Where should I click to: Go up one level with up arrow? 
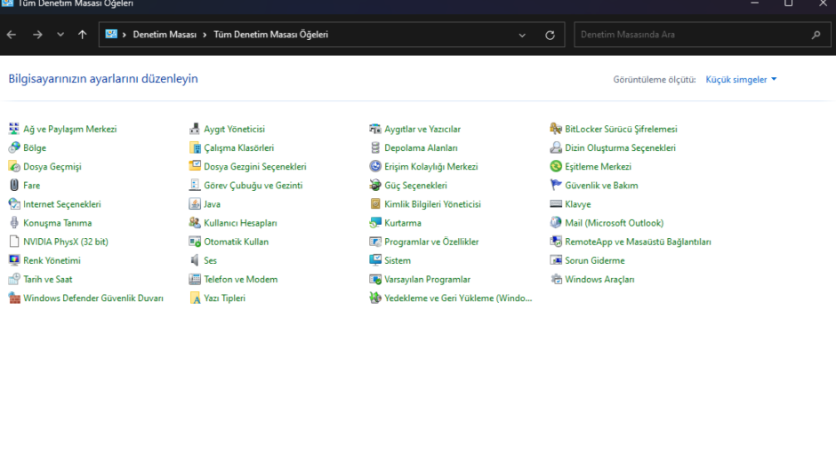[x=83, y=36]
